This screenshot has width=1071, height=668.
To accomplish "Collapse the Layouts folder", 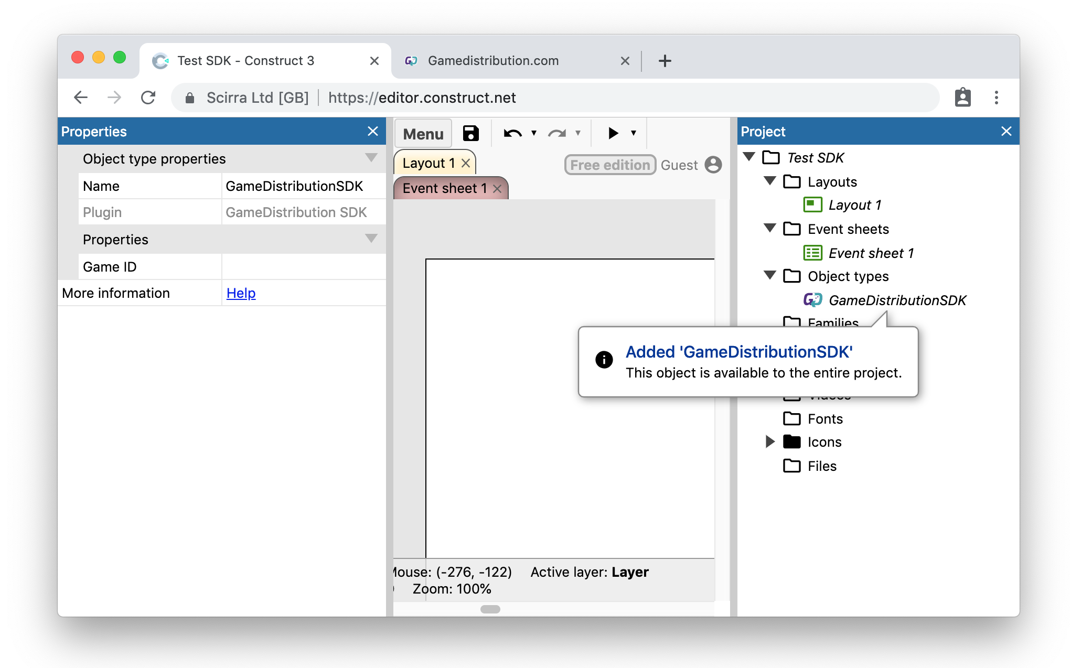I will pyautogui.click(x=770, y=181).
